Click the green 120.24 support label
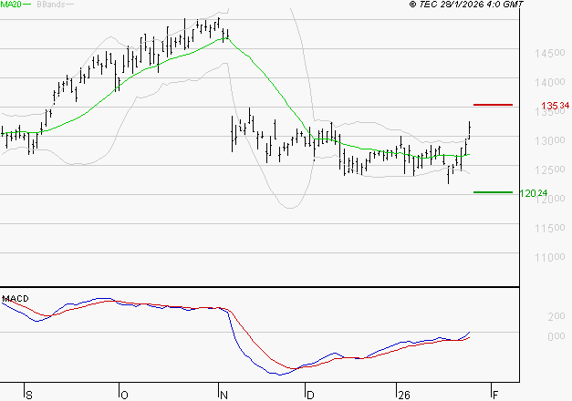The height and width of the screenshot is (401, 572). 534,193
